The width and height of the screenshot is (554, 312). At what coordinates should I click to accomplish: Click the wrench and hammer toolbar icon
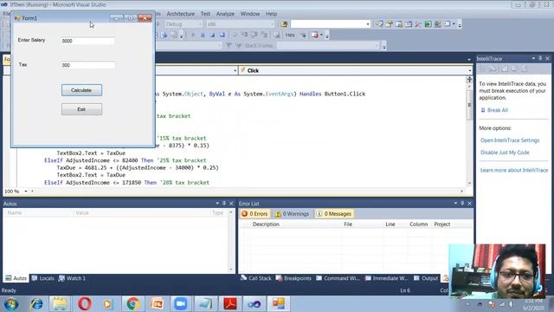pyautogui.click(x=418, y=24)
